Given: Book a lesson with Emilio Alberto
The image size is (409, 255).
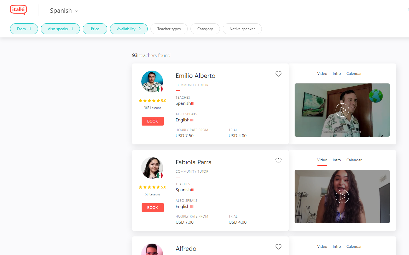Looking at the screenshot, I should (x=153, y=121).
